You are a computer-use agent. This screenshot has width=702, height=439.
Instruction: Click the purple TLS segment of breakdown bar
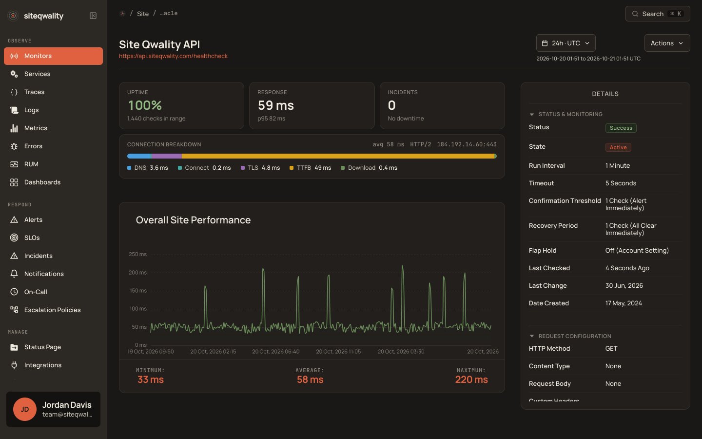click(x=167, y=156)
